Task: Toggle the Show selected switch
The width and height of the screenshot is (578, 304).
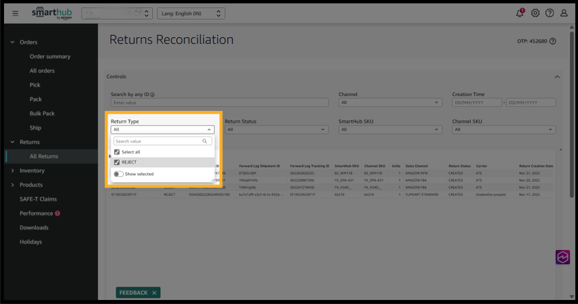Action: point(118,174)
